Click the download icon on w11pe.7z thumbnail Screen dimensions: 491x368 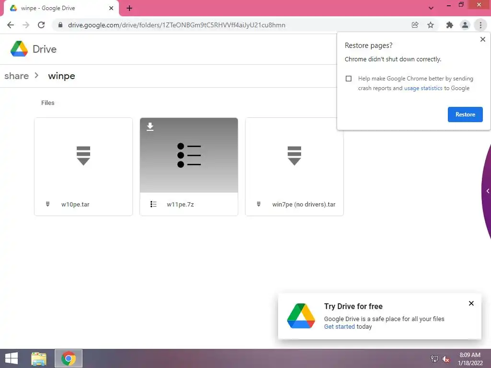tap(150, 126)
